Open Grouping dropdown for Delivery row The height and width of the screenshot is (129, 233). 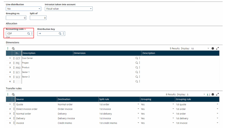tap(173, 119)
